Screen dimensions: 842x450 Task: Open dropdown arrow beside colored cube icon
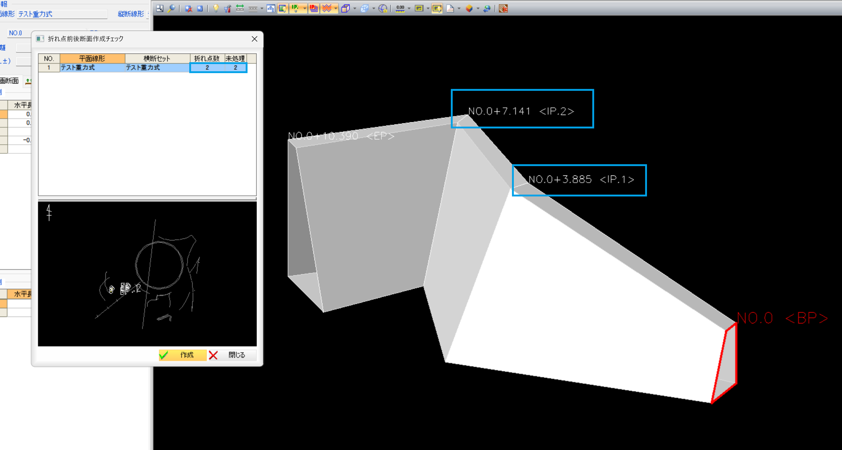tap(478, 8)
